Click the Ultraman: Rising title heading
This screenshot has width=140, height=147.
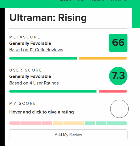coord(48,18)
